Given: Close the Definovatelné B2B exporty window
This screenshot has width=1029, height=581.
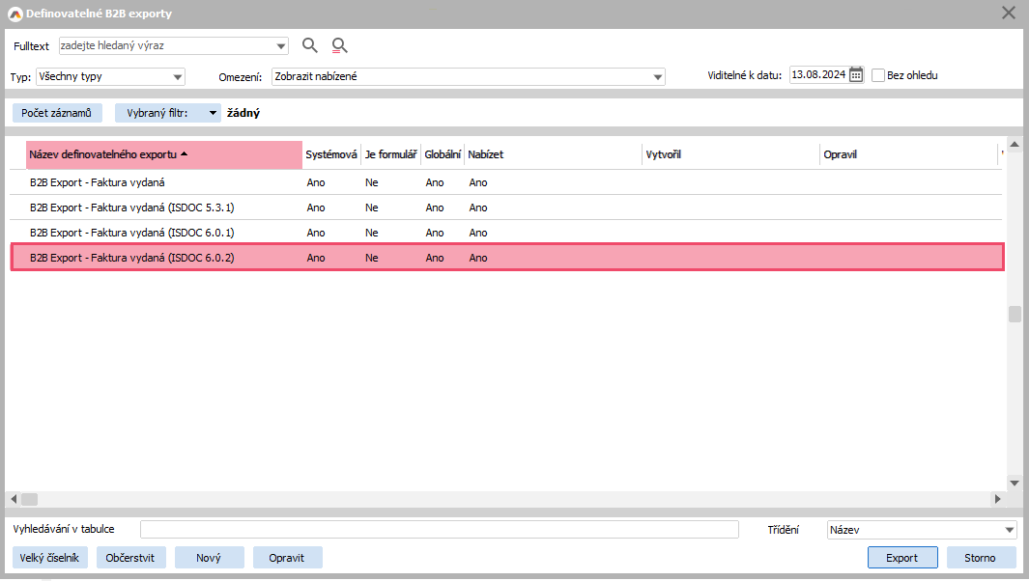Looking at the screenshot, I should pos(1009,13).
